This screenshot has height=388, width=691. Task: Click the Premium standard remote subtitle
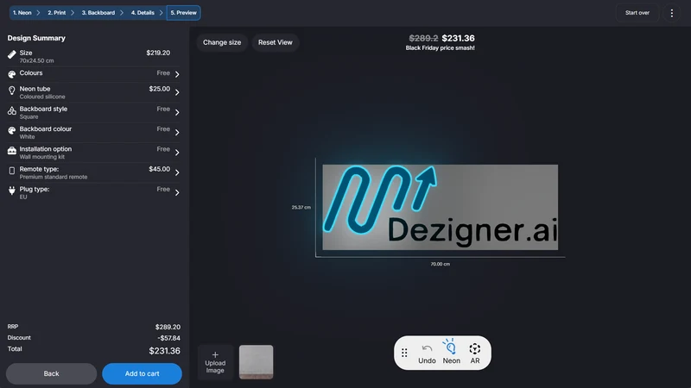pyautogui.click(x=54, y=177)
